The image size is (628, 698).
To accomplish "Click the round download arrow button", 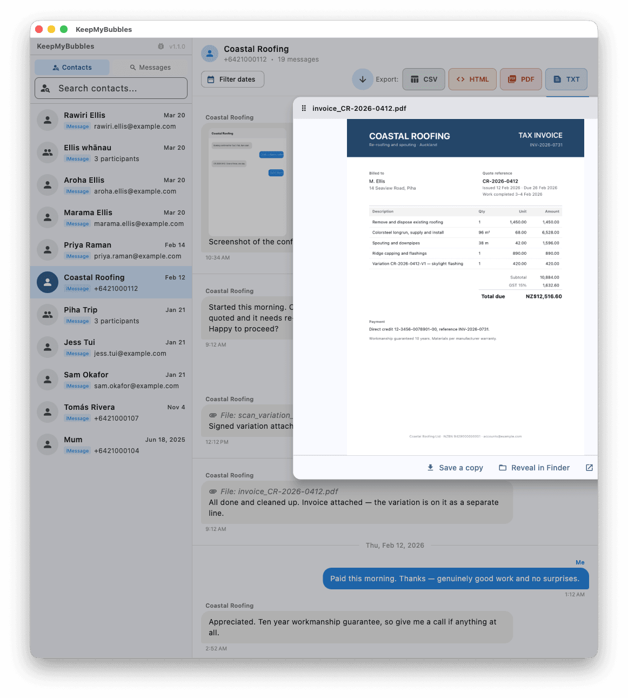I will click(x=363, y=79).
